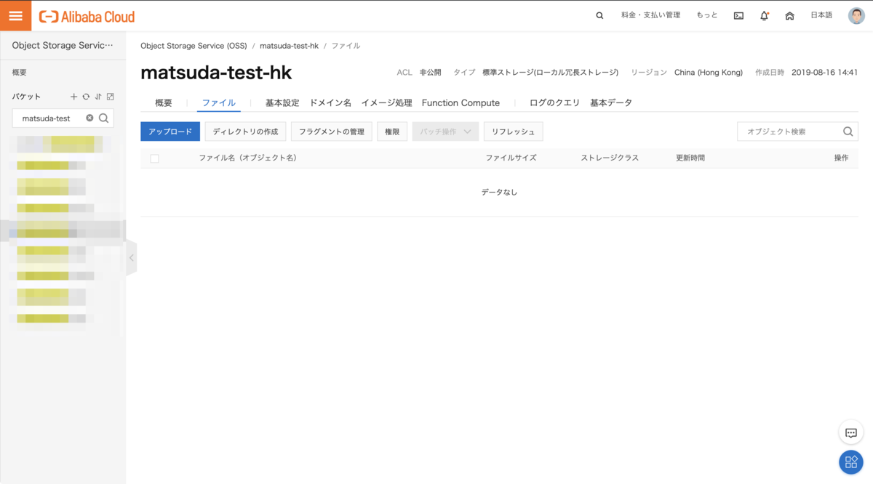Open the orange hamburger navigation menu
Viewport: 873px width, 484px height.
15,16
